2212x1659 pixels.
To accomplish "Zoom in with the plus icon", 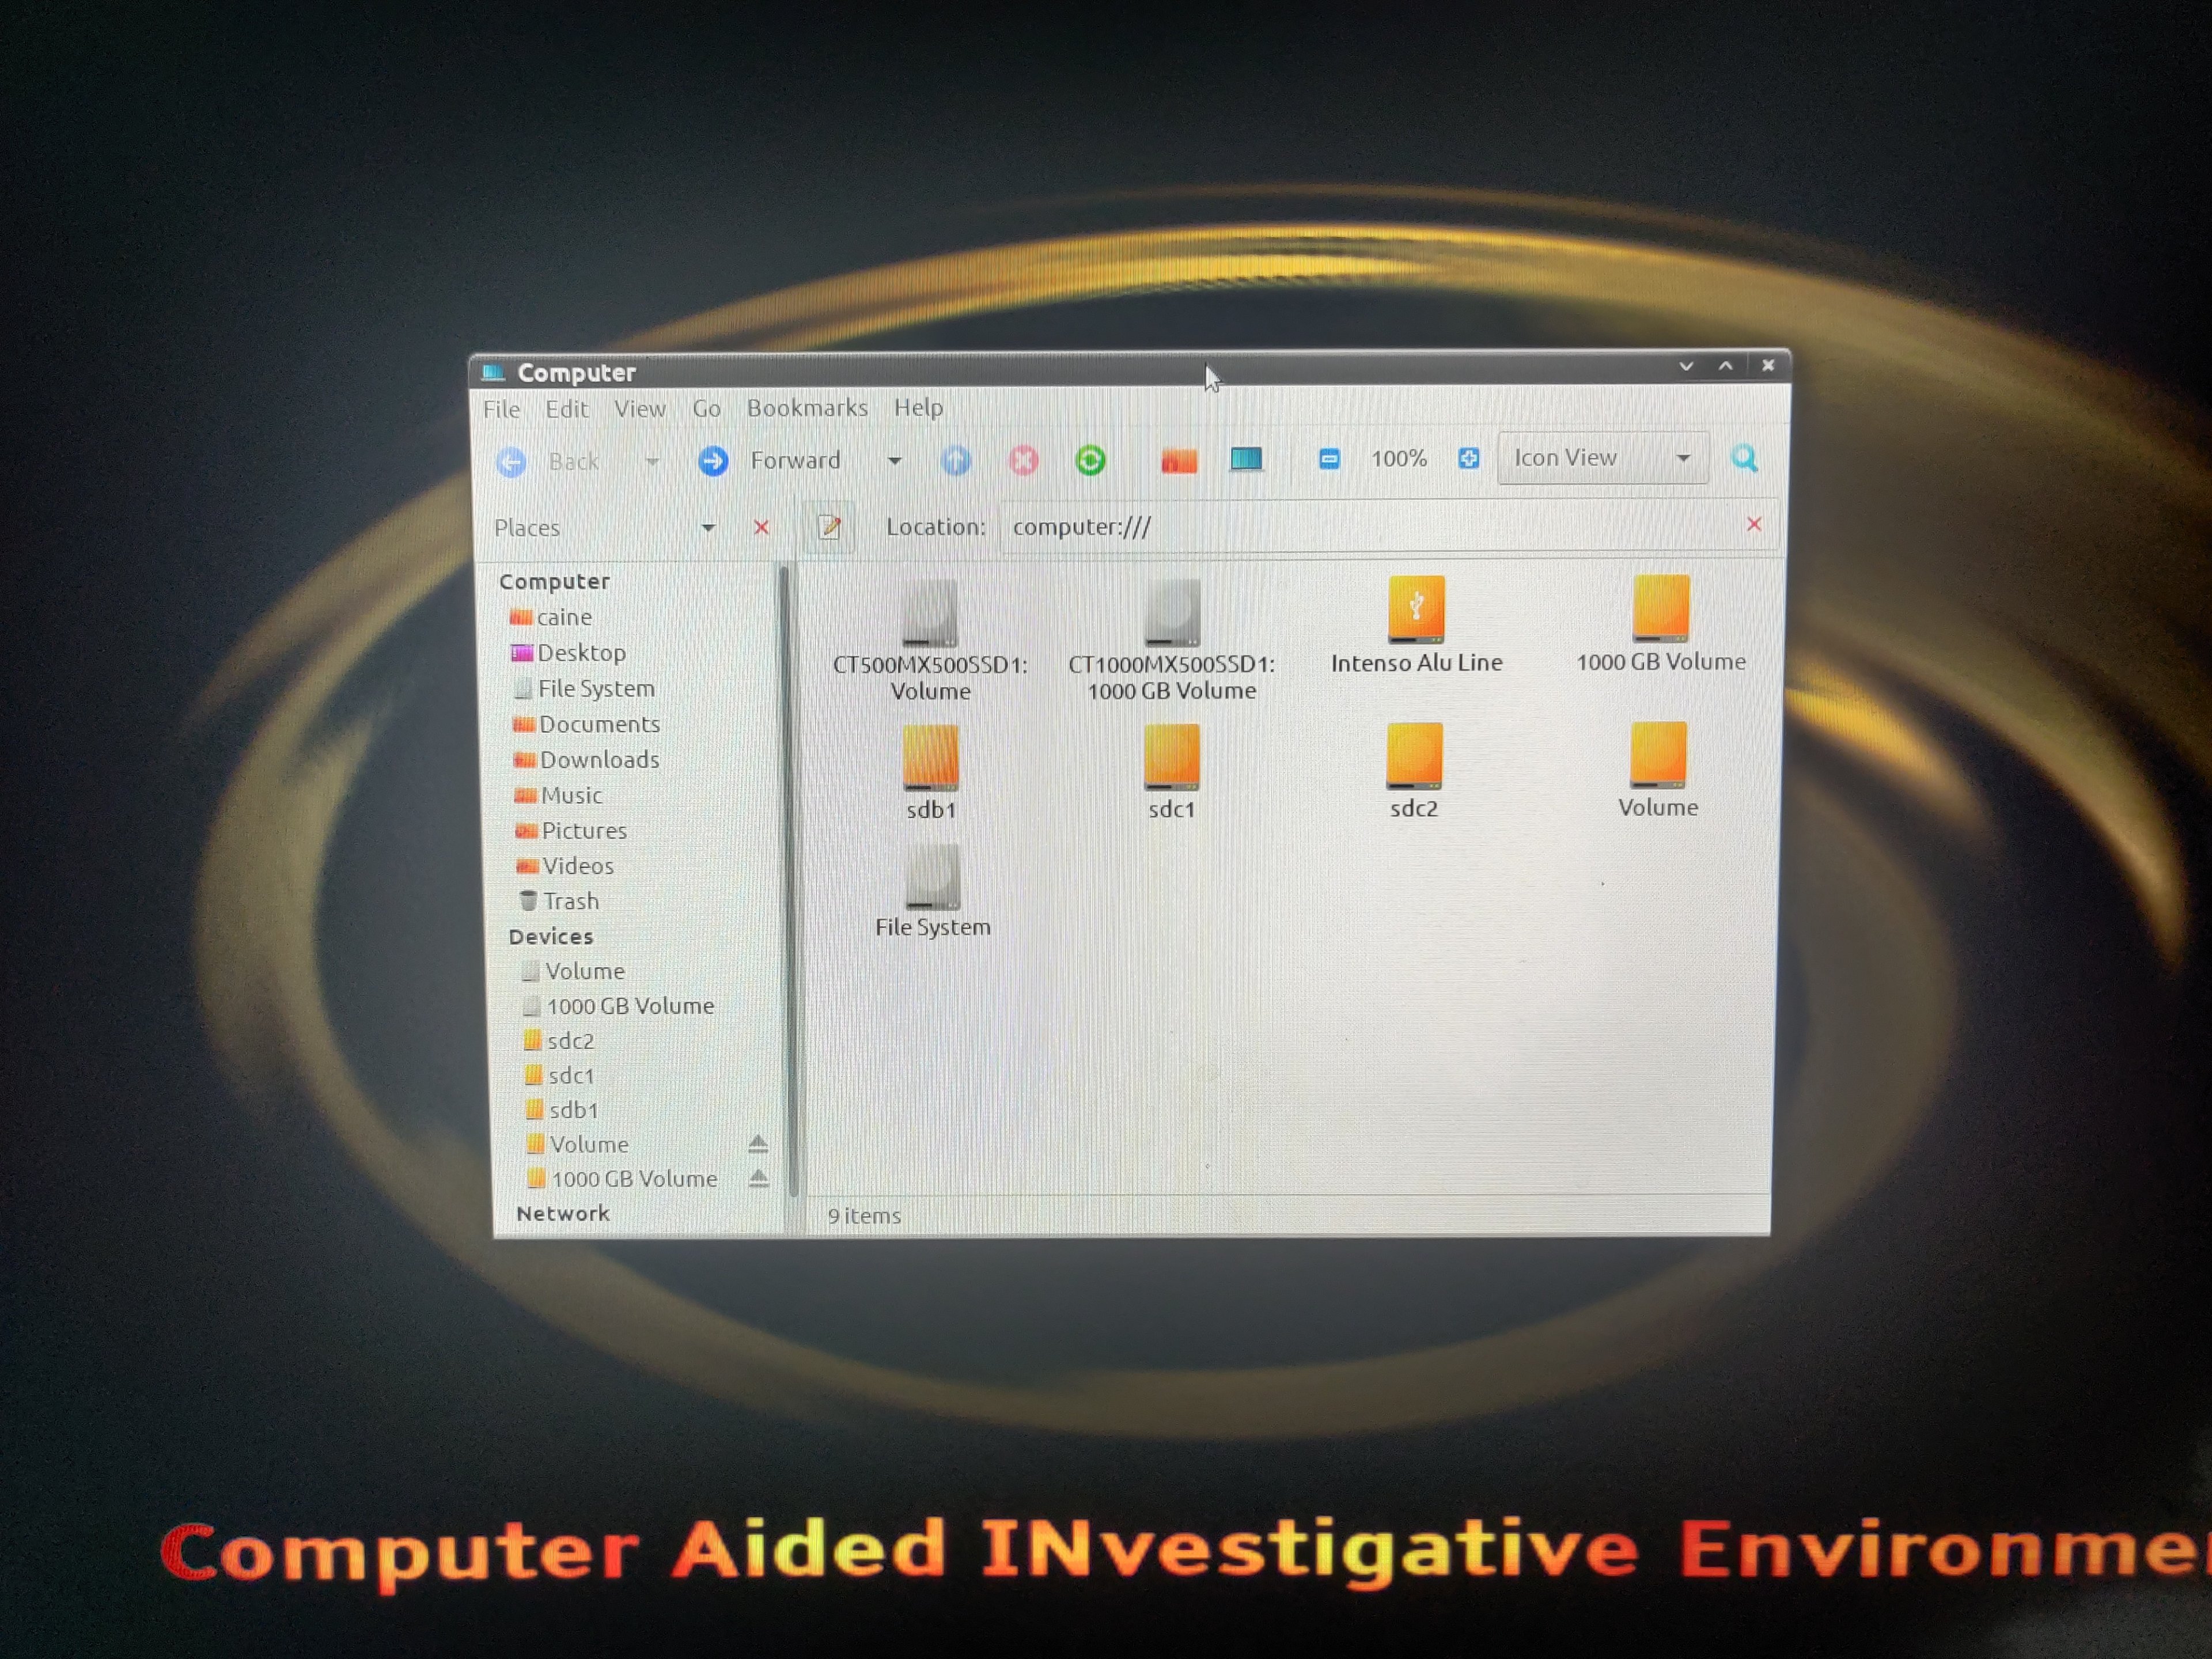I will pyautogui.click(x=1468, y=458).
